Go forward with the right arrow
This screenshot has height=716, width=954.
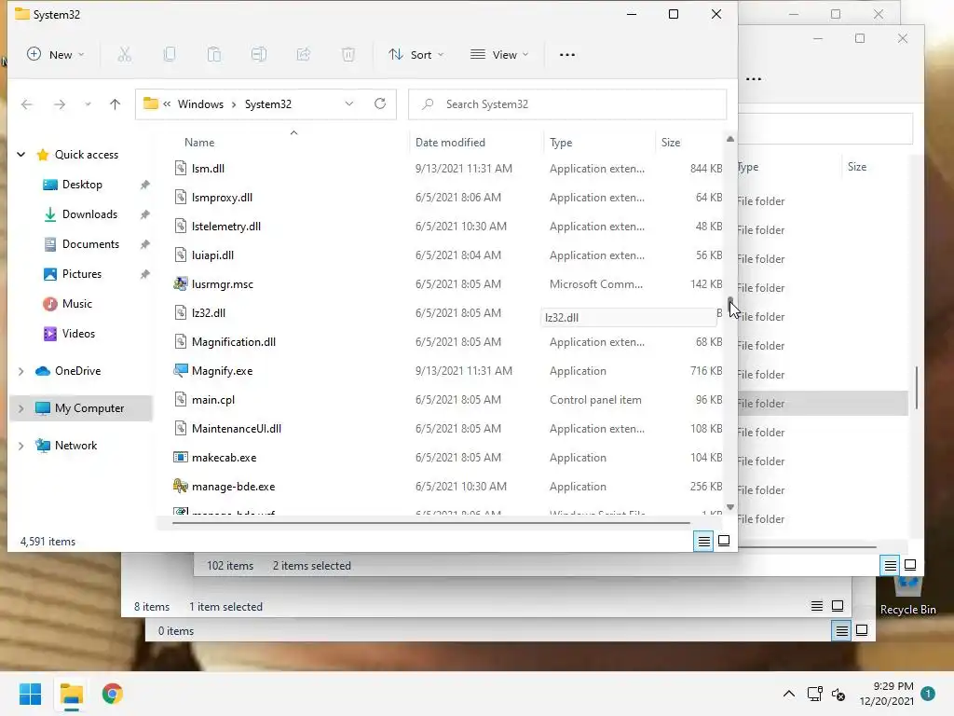pos(59,104)
